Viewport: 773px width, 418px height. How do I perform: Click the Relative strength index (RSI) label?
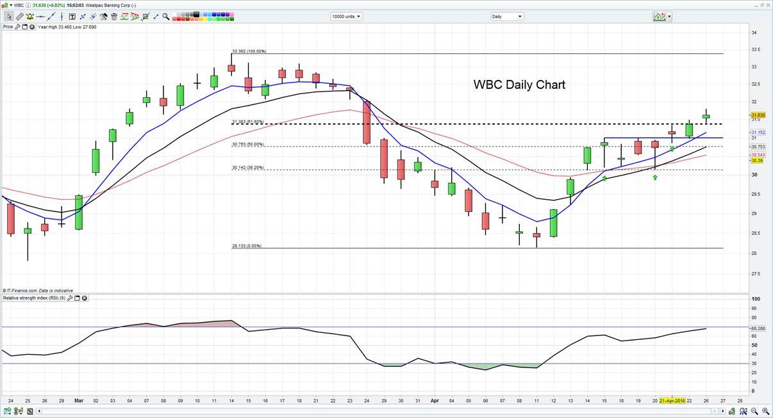click(x=33, y=298)
